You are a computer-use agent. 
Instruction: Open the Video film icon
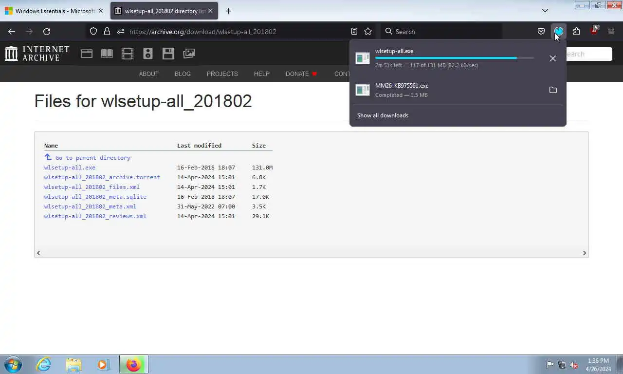click(128, 54)
